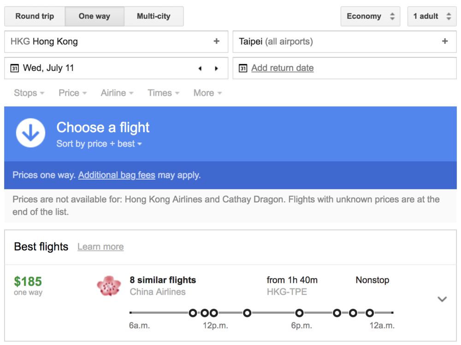461x345 pixels.
Task: Click calendar icon beside Add return date
Action: click(243, 68)
